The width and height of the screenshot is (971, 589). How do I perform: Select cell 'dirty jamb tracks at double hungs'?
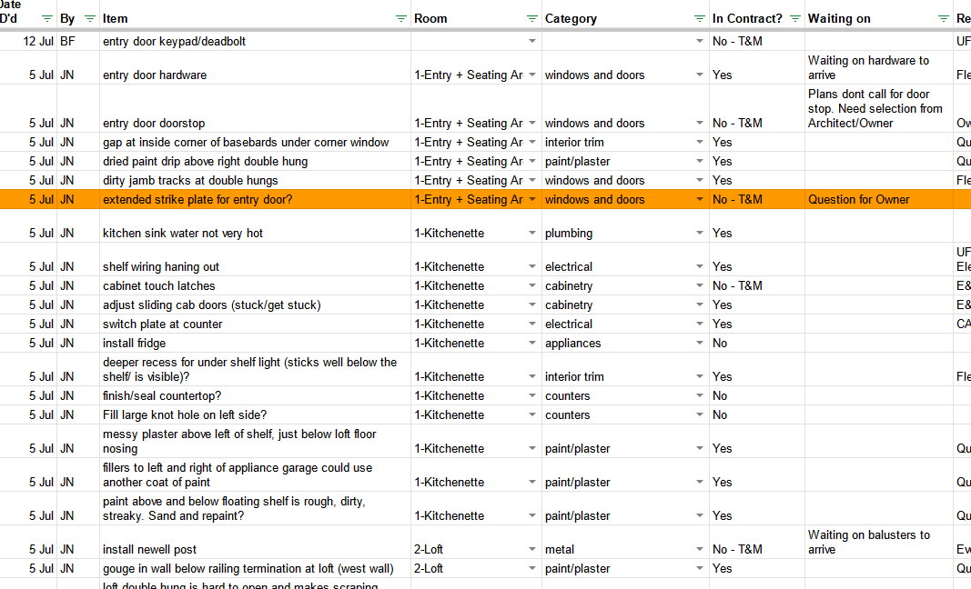coord(255,180)
